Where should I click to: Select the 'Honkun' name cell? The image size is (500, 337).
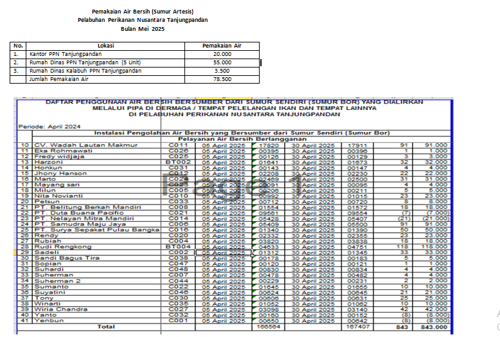pos(97,168)
